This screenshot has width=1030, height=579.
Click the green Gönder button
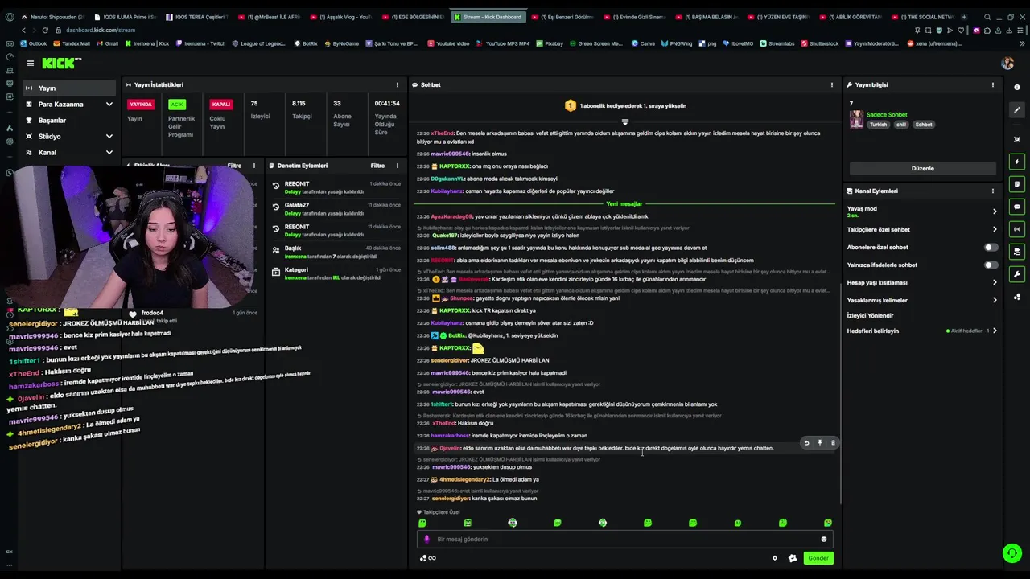click(818, 558)
